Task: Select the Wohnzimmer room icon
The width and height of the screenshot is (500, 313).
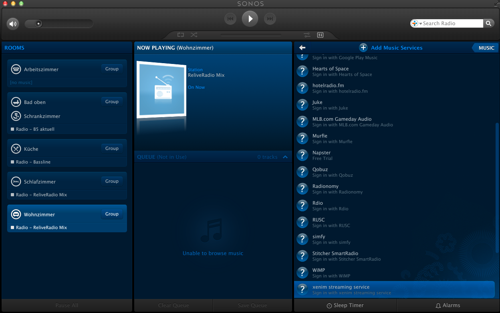Action: click(x=16, y=214)
